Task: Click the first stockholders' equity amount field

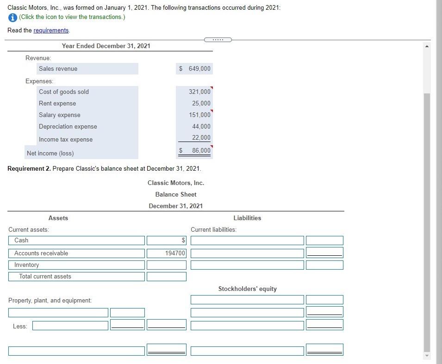Action: click(x=325, y=300)
